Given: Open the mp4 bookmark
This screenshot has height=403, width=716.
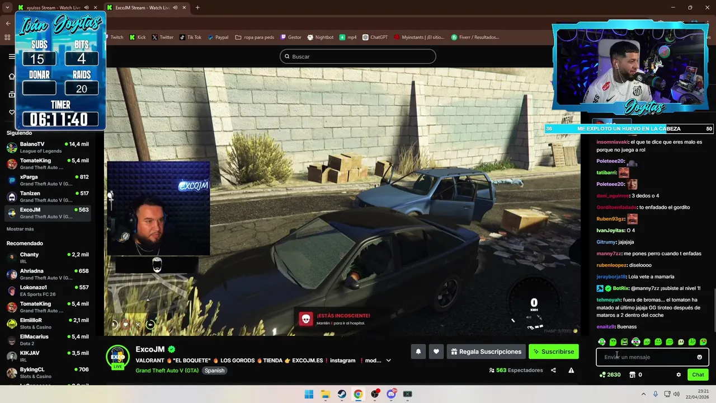Looking at the screenshot, I should pyautogui.click(x=347, y=38).
